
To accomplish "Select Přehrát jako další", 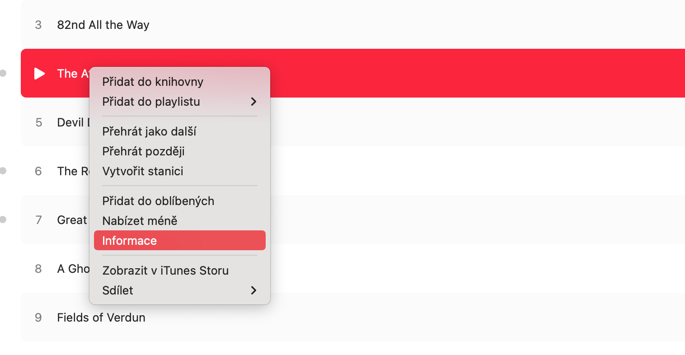I will click(x=149, y=131).
